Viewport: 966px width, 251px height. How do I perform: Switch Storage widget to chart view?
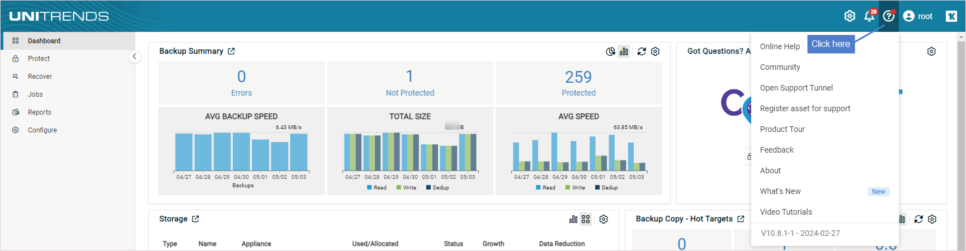(573, 219)
